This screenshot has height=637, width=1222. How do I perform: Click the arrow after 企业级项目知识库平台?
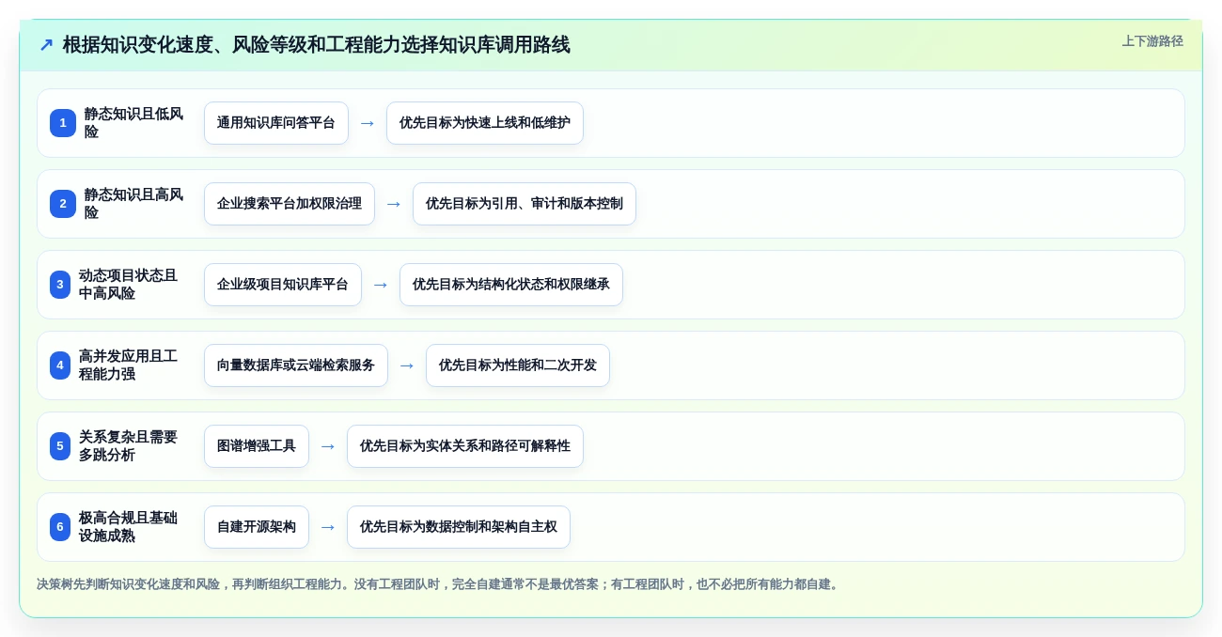381,285
